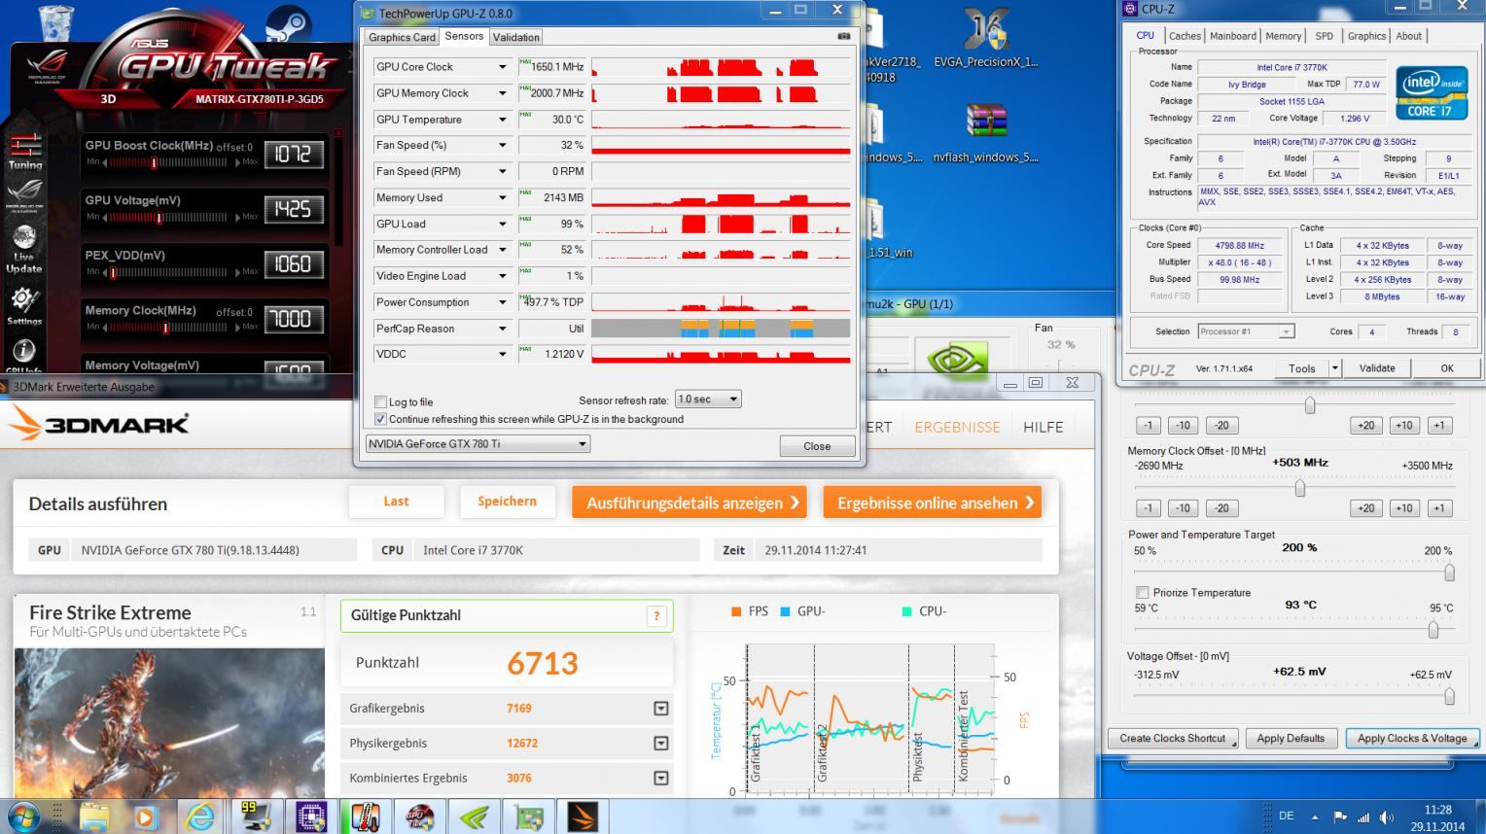Screen dimensions: 1486x834
Task: Switch to the Validation tab in GPU-Z
Action: point(516,37)
